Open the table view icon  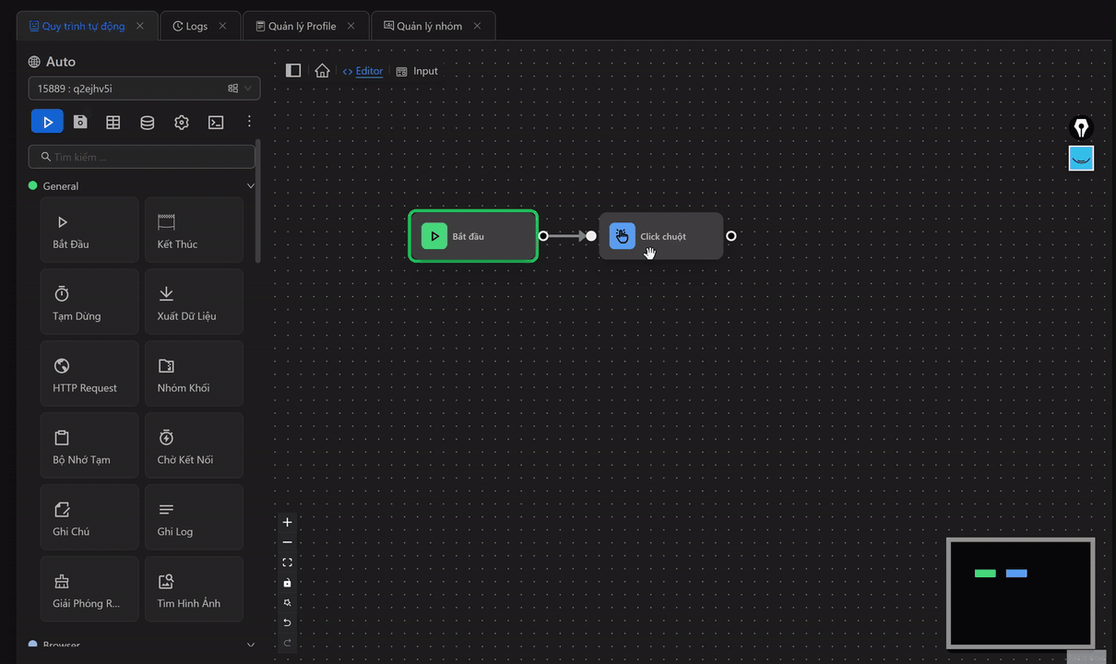click(x=113, y=122)
